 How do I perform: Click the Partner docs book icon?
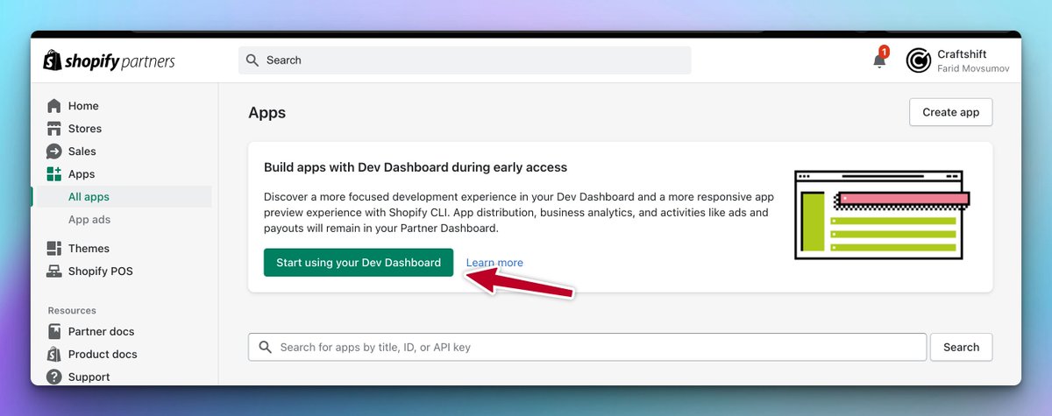point(54,332)
